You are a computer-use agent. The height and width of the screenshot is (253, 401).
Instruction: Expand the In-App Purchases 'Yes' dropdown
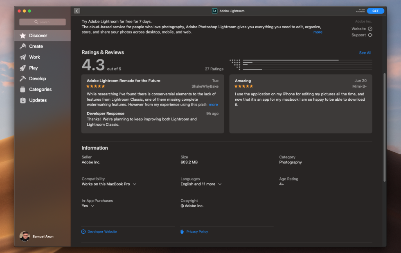(x=93, y=206)
